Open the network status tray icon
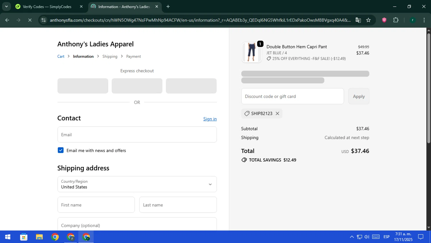Viewport: 431px width, 243px height. [359, 237]
